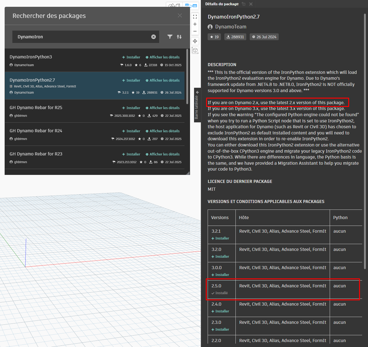
Task: Select the DynamoIronPython3 result title
Action: coord(31,57)
